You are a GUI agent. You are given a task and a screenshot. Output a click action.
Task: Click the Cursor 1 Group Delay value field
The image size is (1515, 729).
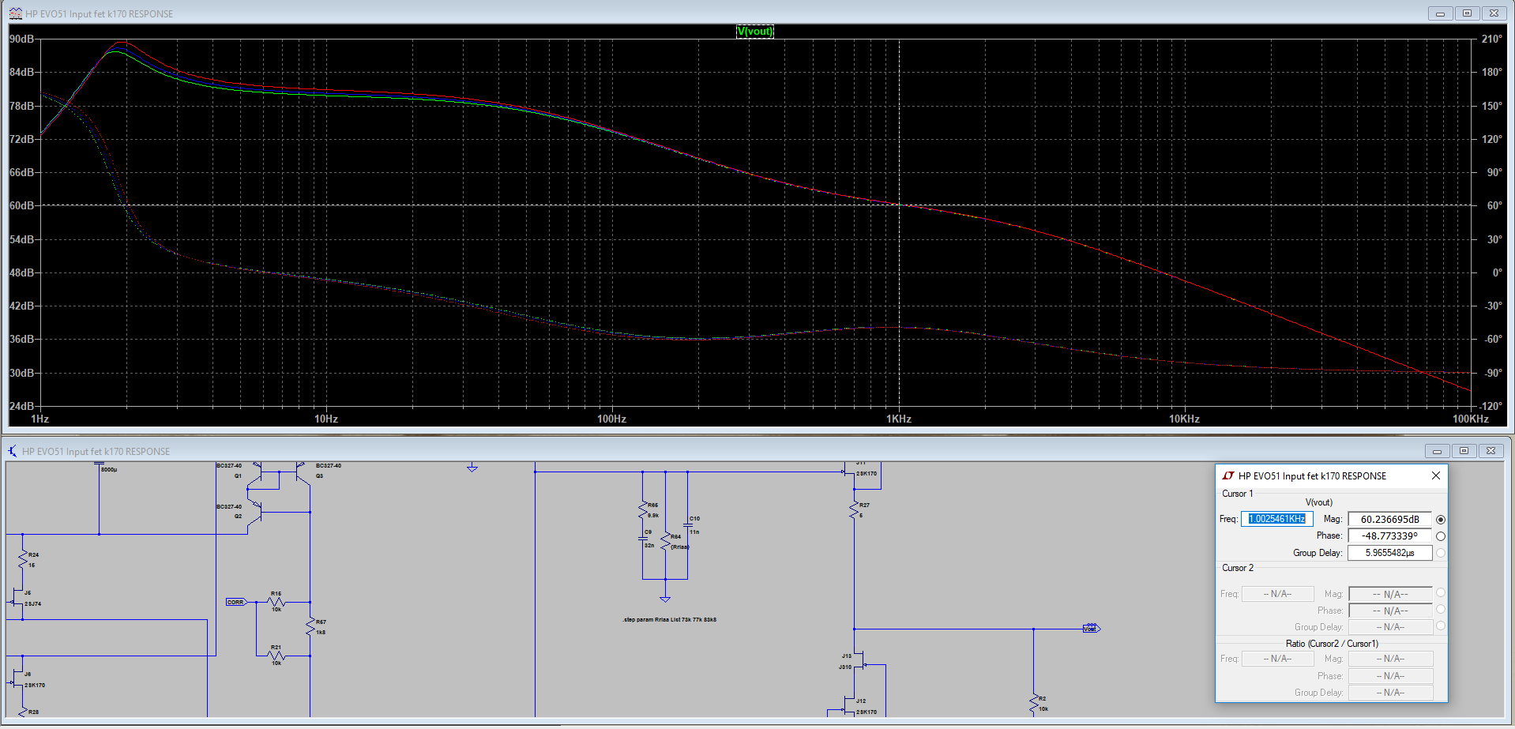pos(1390,553)
